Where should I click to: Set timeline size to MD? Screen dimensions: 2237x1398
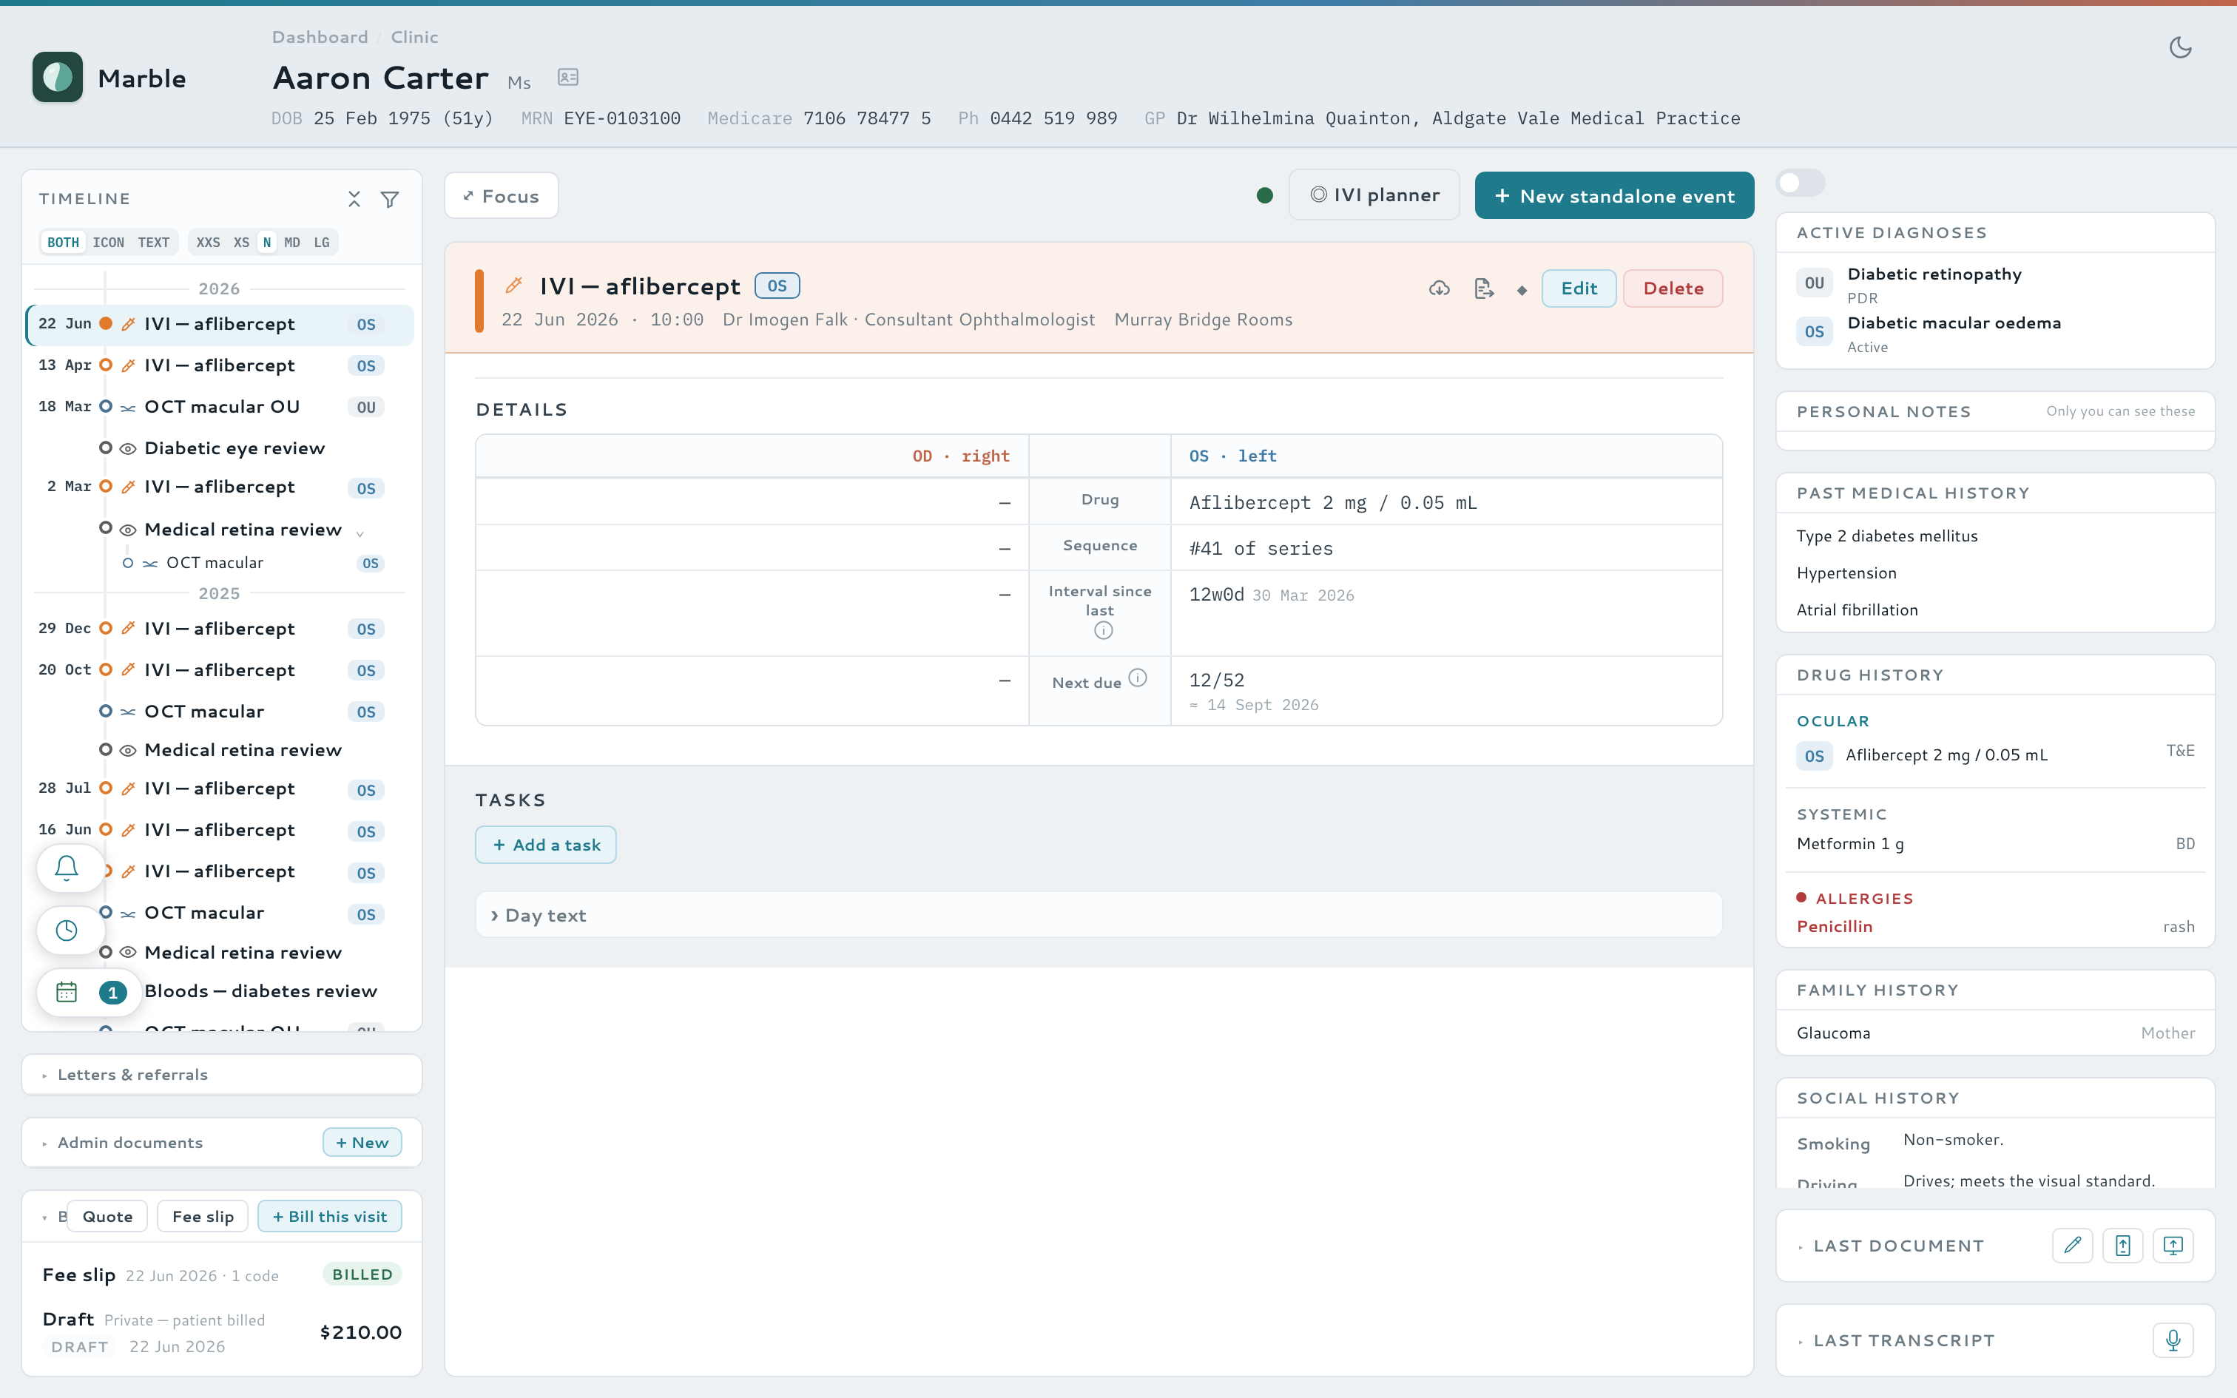click(292, 243)
